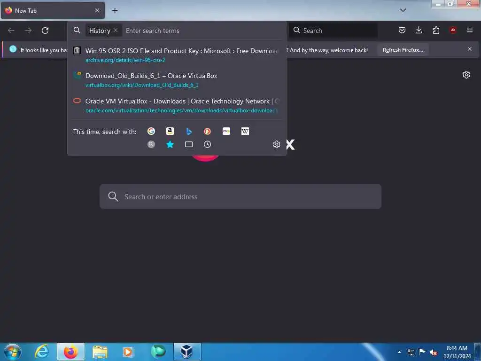Click the Refresh Firefox button
Viewport: 481px width, 361px height.
point(403,50)
